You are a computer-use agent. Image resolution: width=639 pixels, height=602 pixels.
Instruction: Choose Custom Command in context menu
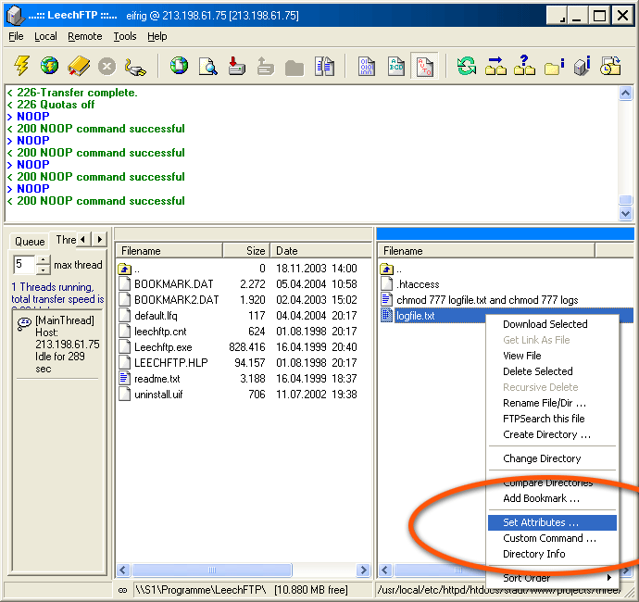pos(552,538)
